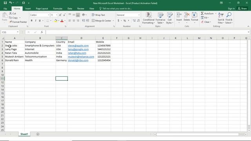This screenshot has height=141, width=251.
Task: Click the Borders icon
Action: 48,21
